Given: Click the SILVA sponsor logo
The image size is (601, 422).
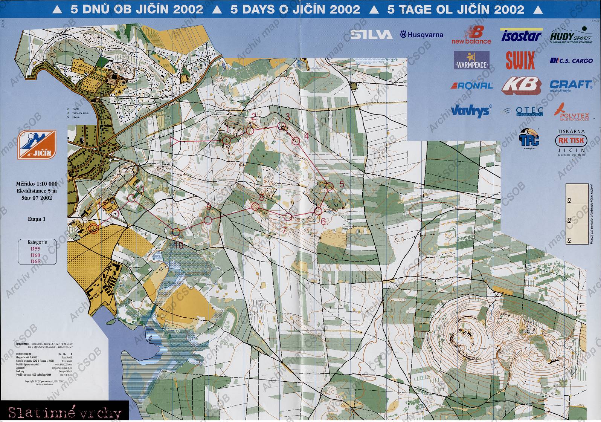Looking at the screenshot, I should [371, 35].
